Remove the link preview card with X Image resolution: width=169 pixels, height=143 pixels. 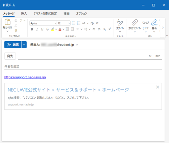point(158,87)
